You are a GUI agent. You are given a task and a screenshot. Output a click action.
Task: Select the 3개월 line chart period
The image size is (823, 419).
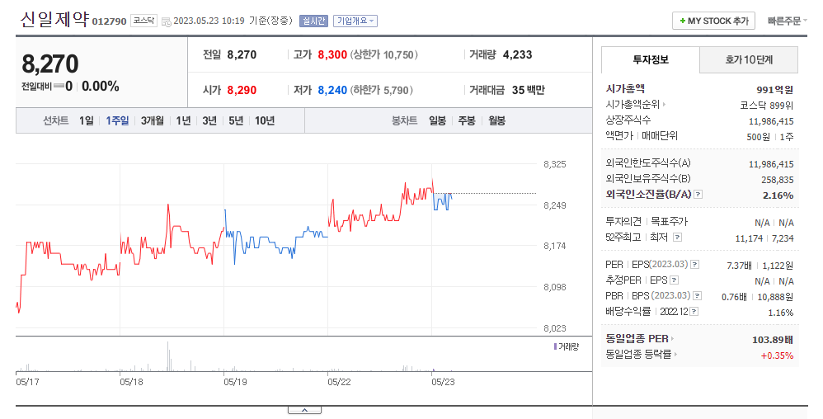[x=153, y=120]
